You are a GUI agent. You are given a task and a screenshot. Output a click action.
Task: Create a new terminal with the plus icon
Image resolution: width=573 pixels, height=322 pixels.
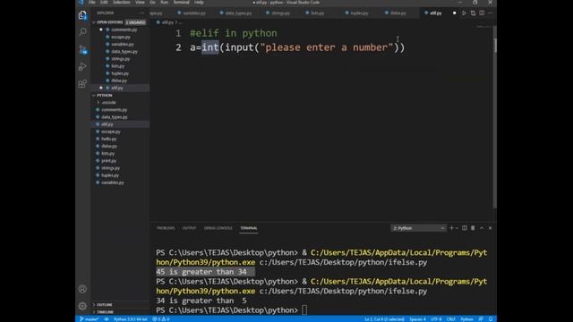[451, 228]
